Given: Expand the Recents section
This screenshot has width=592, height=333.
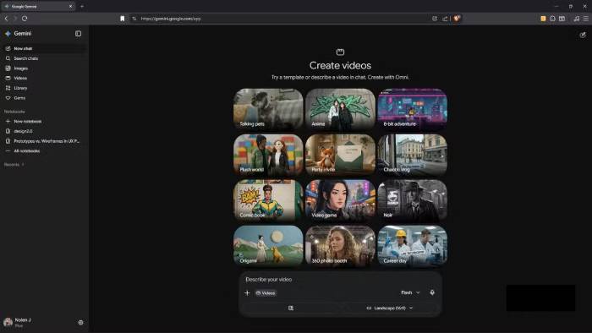Looking at the screenshot, I should click(x=14, y=165).
